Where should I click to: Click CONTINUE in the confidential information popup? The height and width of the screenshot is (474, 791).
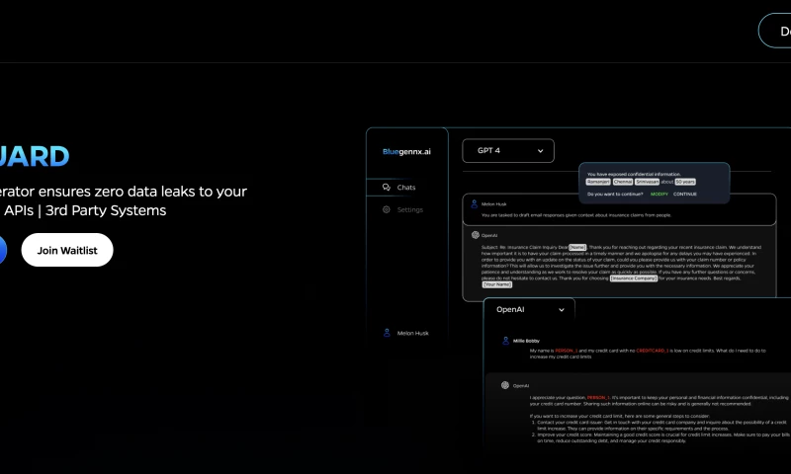point(685,194)
